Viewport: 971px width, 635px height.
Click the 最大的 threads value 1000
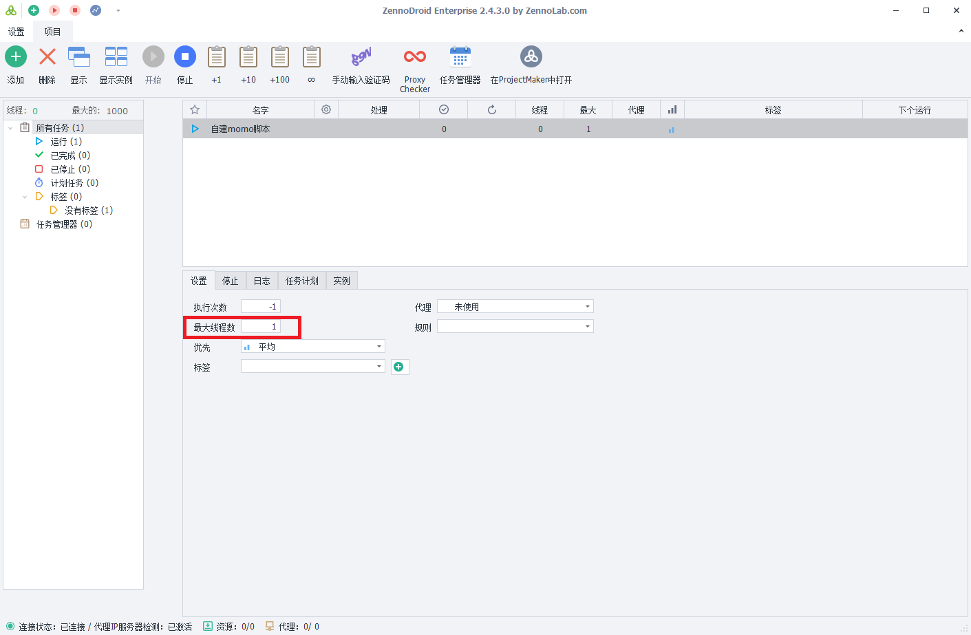click(117, 111)
